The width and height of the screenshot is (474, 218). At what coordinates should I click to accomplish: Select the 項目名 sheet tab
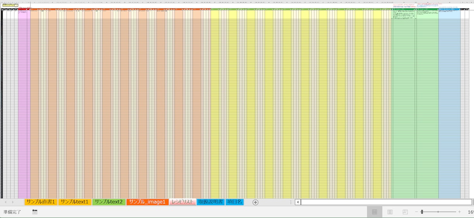(235, 202)
